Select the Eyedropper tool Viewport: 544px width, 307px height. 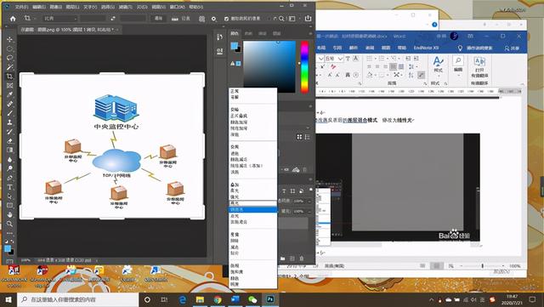click(x=9, y=94)
